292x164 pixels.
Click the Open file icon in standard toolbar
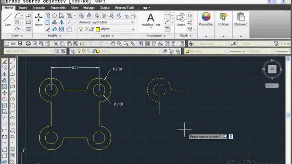point(13,44)
